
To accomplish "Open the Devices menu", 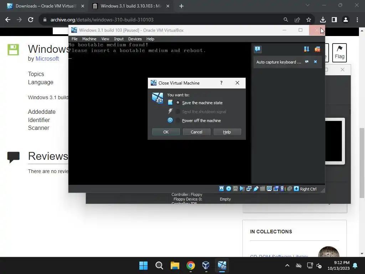I will (x=135, y=39).
